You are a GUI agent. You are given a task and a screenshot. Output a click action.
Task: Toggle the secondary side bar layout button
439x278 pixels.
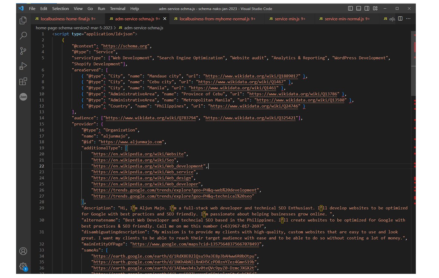pyautogui.click(x=367, y=9)
